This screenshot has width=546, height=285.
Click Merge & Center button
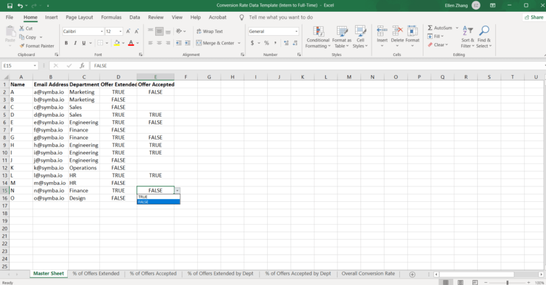(x=215, y=43)
